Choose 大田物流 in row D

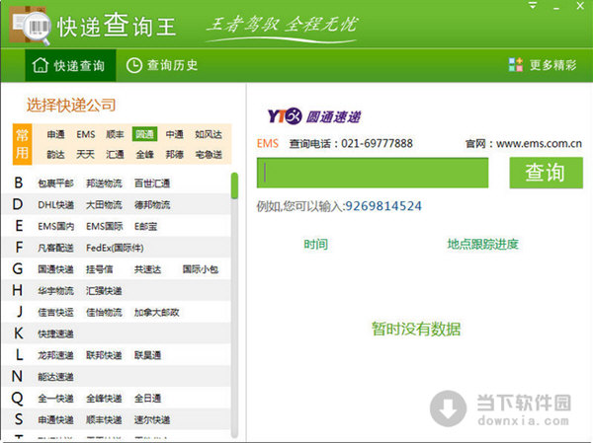coord(104,205)
